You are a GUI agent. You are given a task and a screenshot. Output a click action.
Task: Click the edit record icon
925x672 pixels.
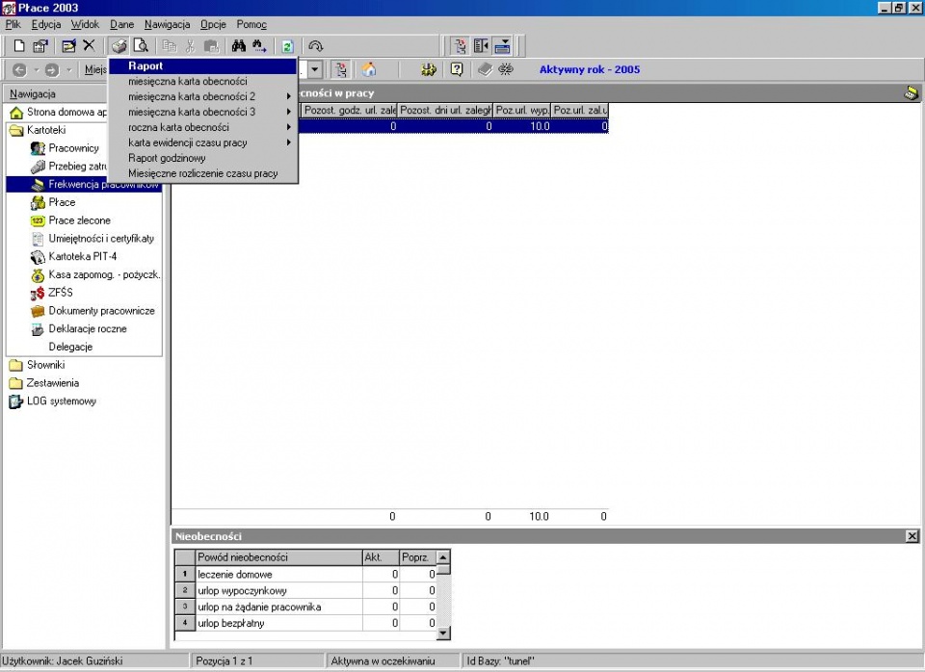[x=68, y=46]
